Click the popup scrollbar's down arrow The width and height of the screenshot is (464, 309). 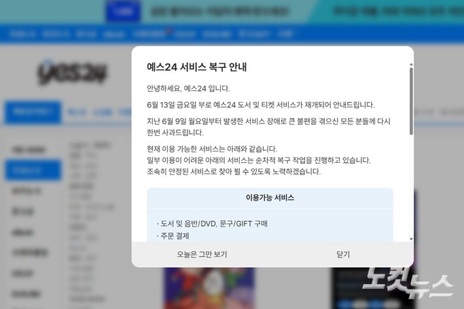point(411,238)
